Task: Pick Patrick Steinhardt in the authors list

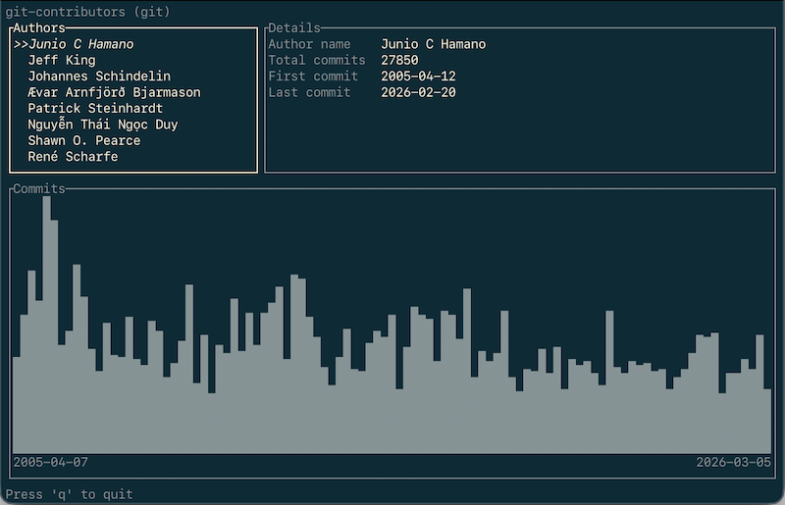Action: coord(95,108)
